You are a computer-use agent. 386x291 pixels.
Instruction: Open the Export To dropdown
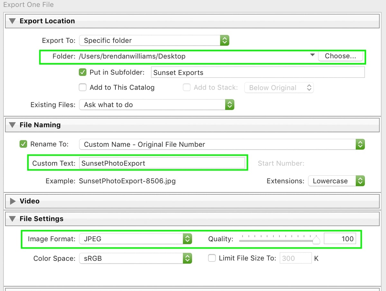tap(154, 40)
